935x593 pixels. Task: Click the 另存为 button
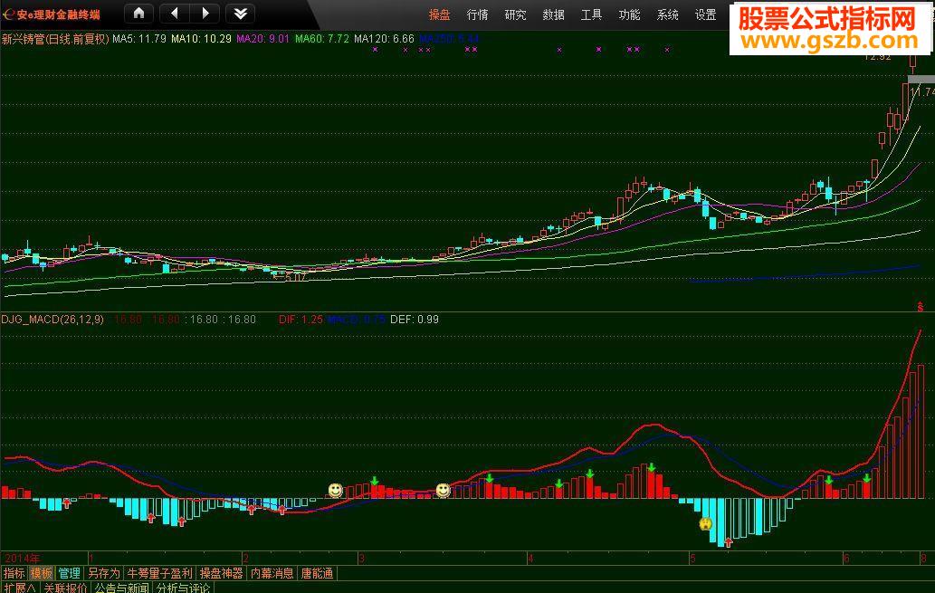104,573
